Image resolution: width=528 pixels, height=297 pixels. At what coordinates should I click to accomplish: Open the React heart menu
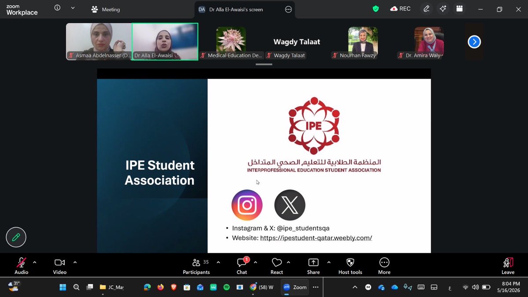277,266
